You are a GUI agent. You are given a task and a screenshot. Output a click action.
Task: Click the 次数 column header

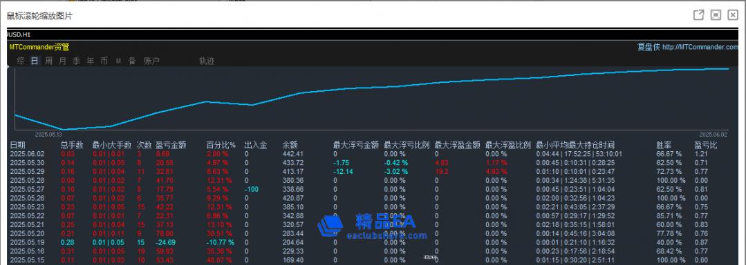pyautogui.click(x=144, y=146)
